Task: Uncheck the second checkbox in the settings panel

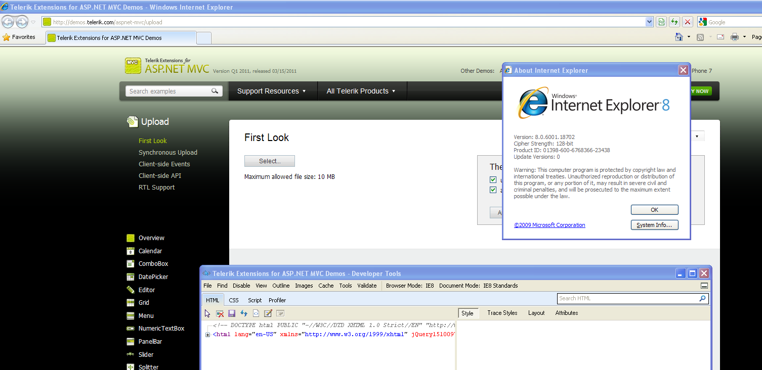Action: [493, 190]
